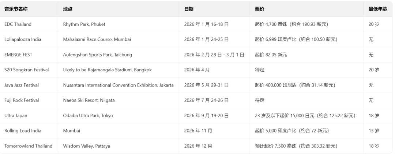The width and height of the screenshot is (395, 155).
Task: Select the 2026 年 9 月 19-20 日 date cell
Action: tap(207, 116)
